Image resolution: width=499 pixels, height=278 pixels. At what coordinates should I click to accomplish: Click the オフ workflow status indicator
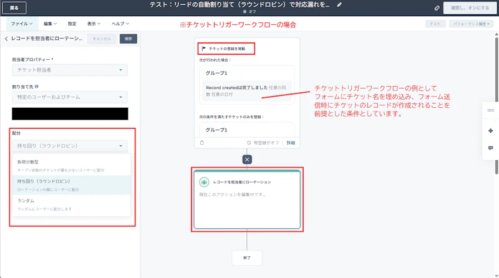pyautogui.click(x=249, y=12)
